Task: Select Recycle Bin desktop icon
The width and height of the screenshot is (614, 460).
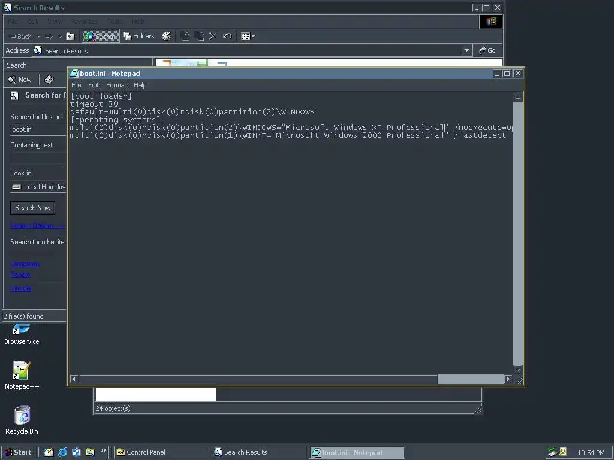Action: coord(22,420)
